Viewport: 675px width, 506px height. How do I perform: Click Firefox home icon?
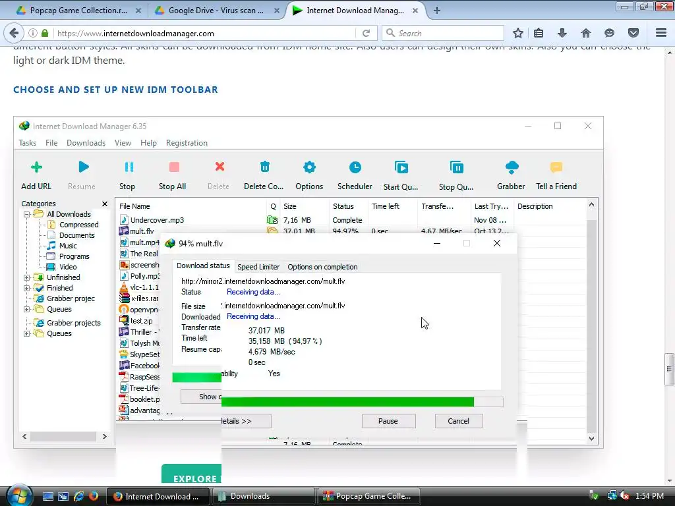point(586,33)
